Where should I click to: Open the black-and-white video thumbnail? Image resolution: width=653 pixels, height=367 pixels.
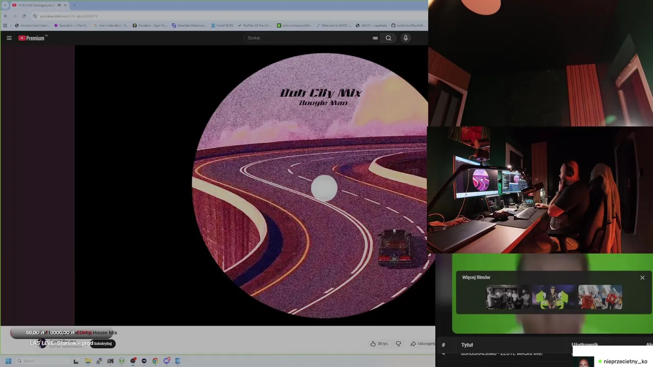tap(508, 297)
